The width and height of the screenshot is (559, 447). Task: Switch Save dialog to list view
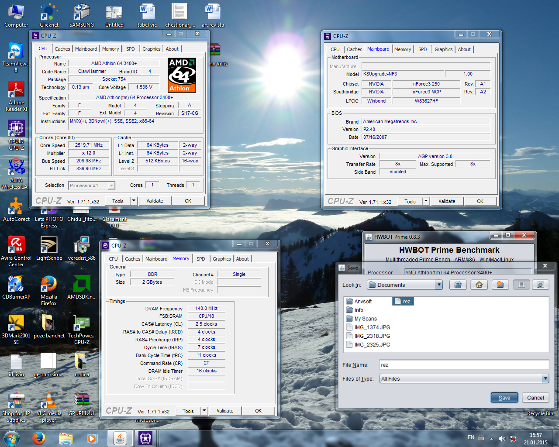pos(521,285)
